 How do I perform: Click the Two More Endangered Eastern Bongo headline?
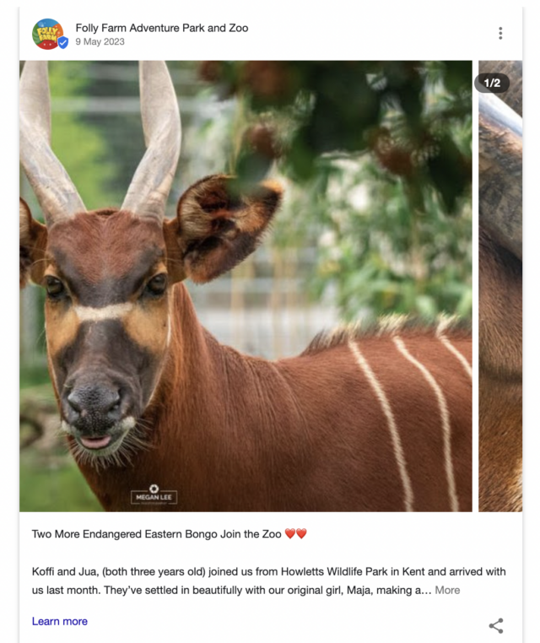(156, 534)
